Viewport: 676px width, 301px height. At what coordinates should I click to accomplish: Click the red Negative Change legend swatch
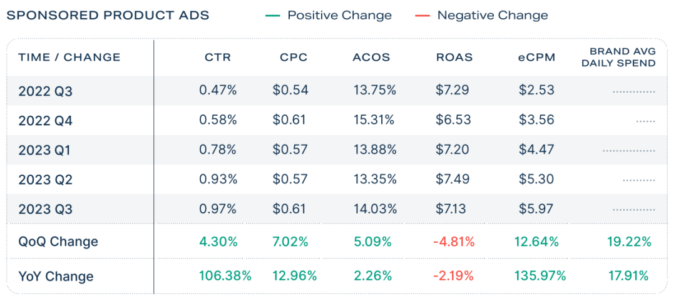(x=422, y=16)
